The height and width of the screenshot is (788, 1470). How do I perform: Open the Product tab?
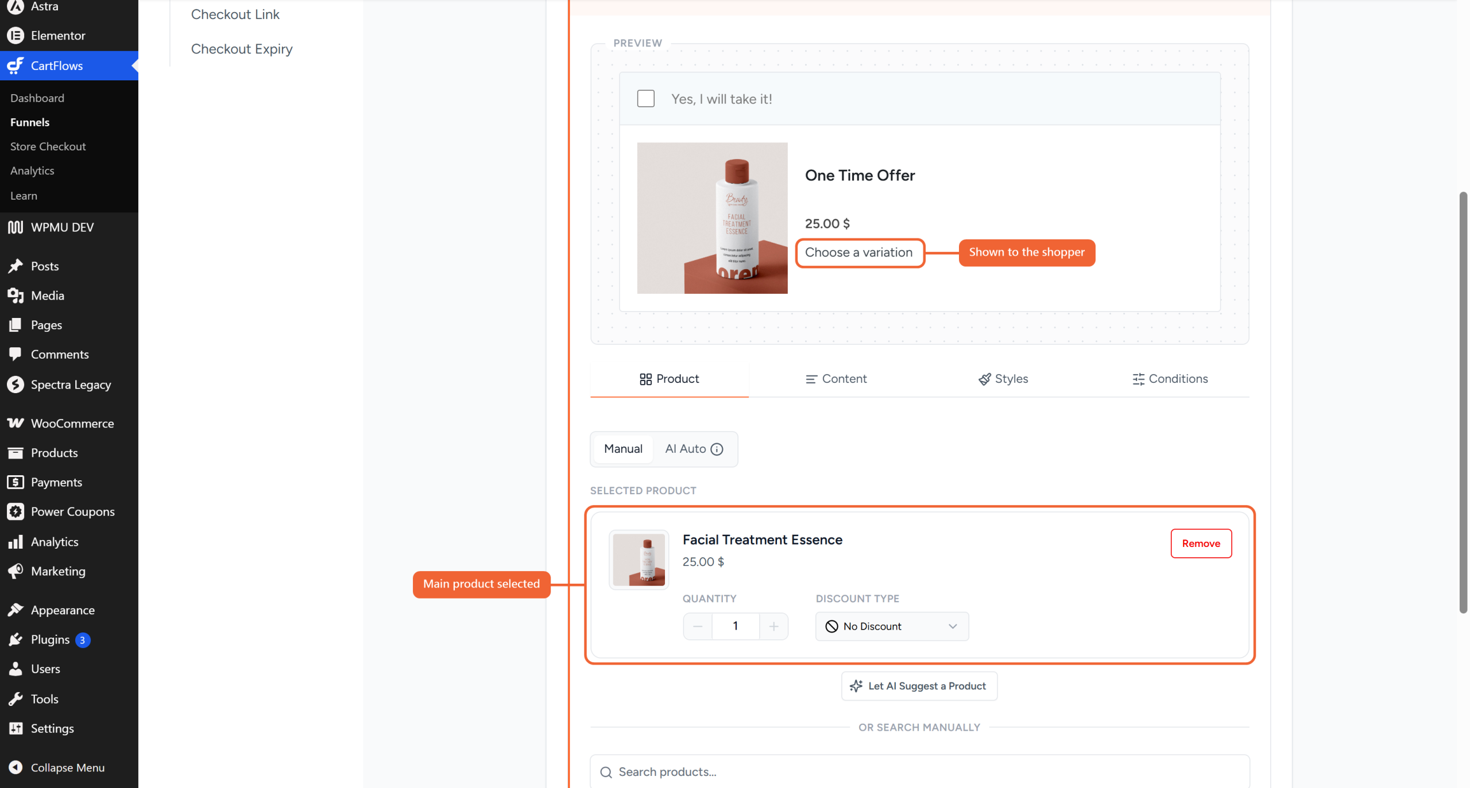tap(669, 379)
